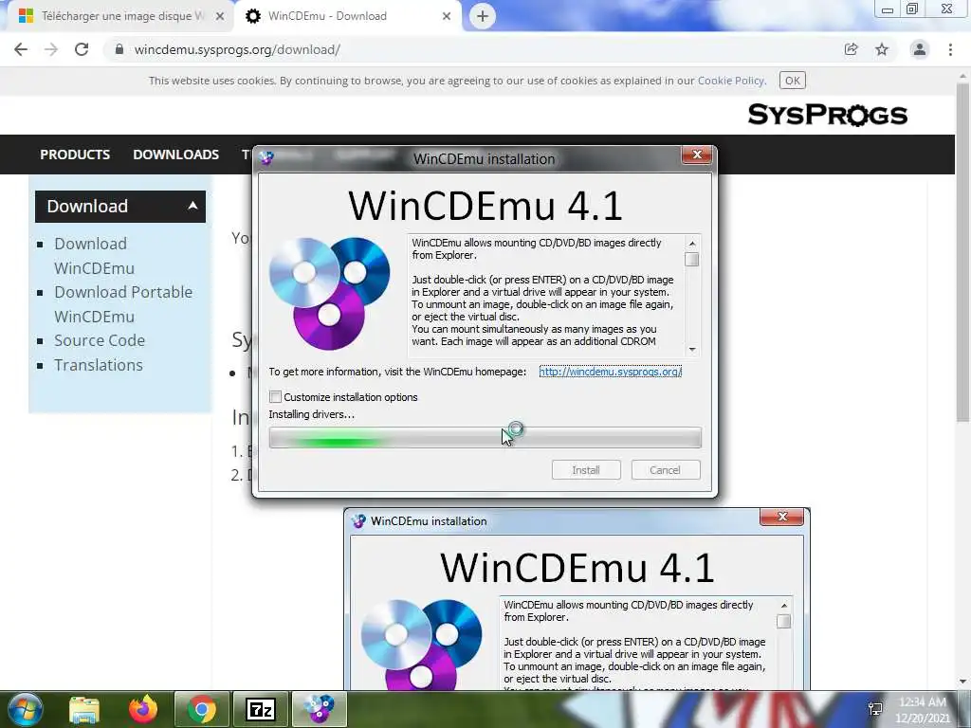Open the Chrome three-dot menu

coord(950,49)
